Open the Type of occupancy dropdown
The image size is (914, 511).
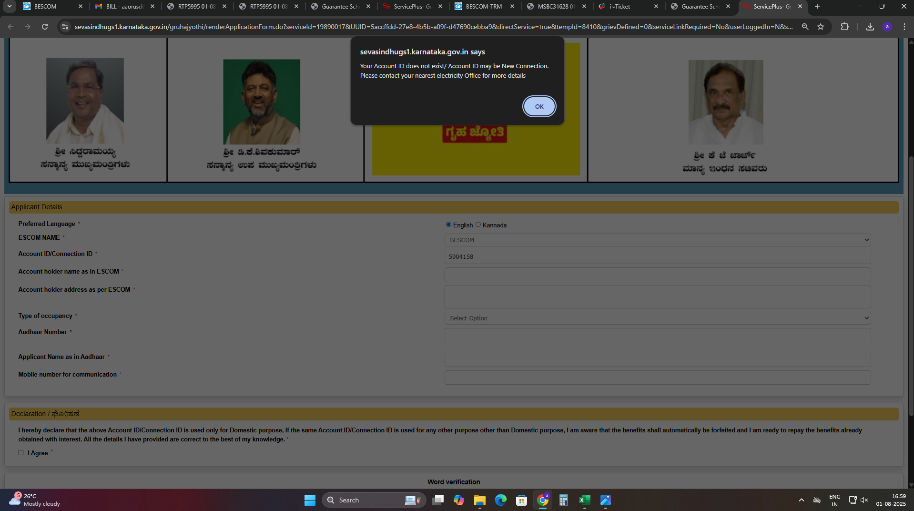tap(658, 318)
